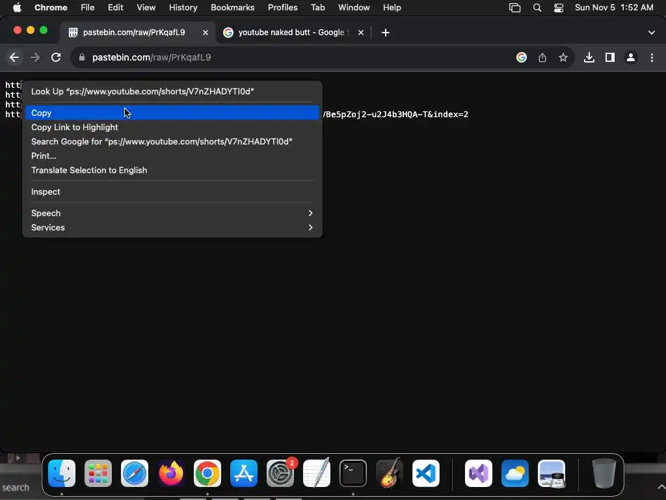Go back using the browser back arrow

coord(14,57)
